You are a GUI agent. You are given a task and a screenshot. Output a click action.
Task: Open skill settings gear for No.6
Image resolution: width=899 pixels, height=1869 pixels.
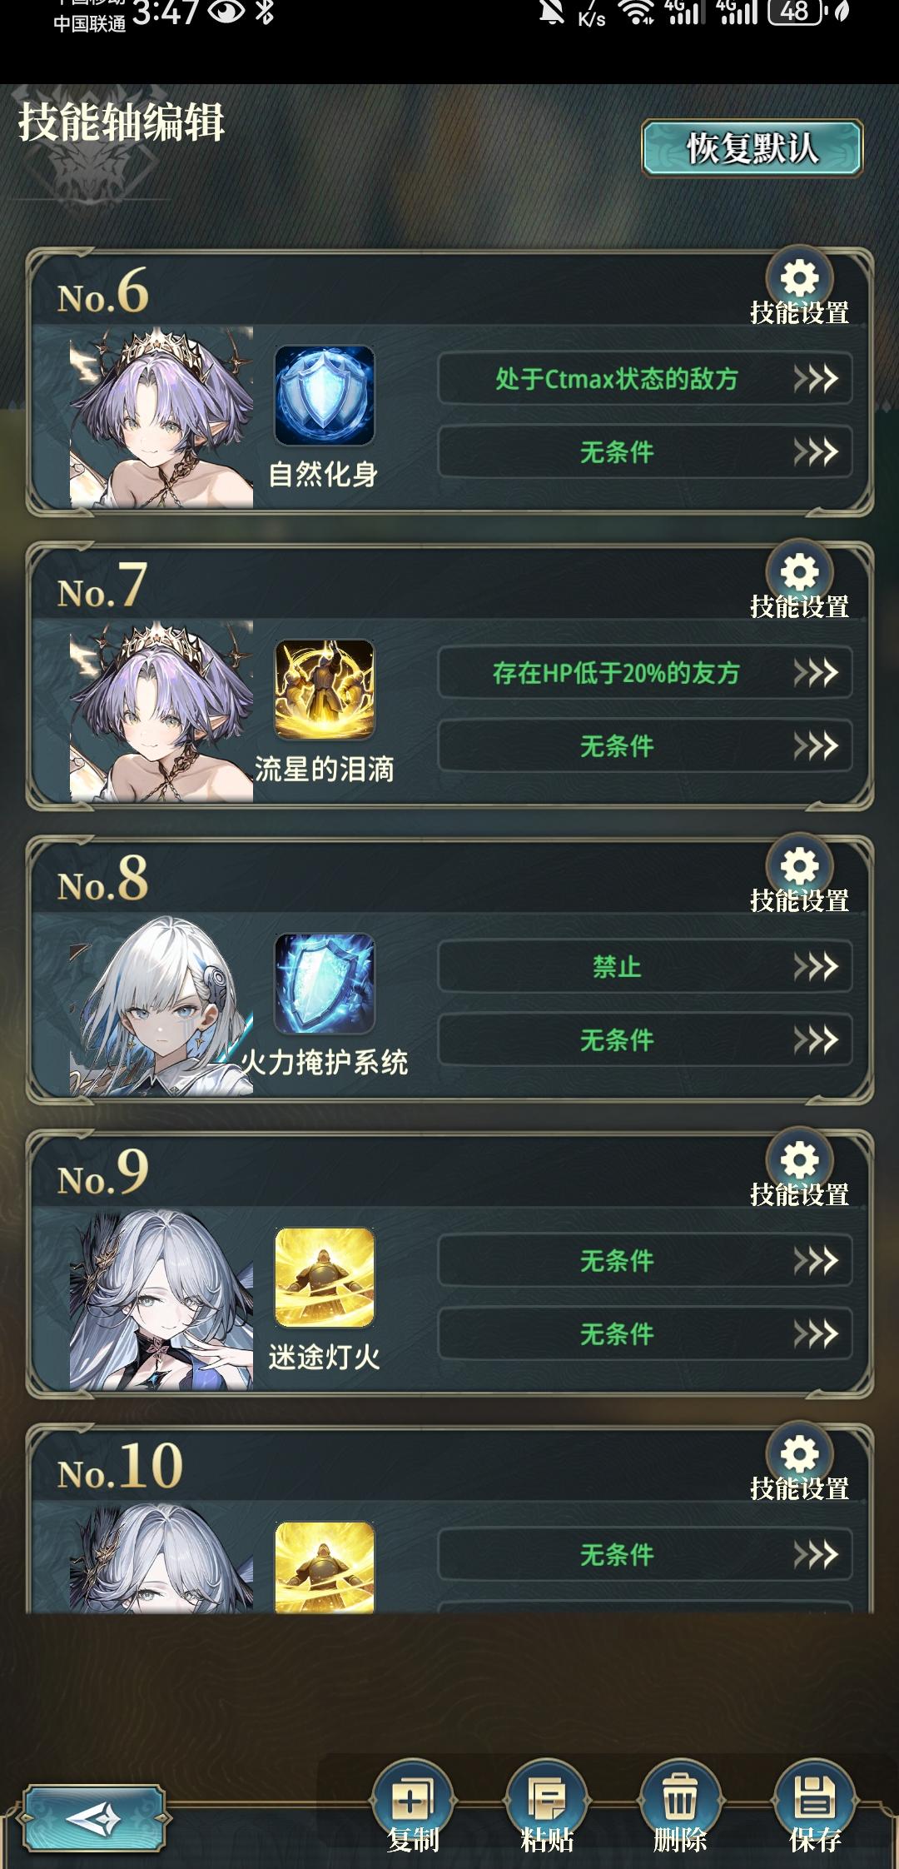pos(799,278)
